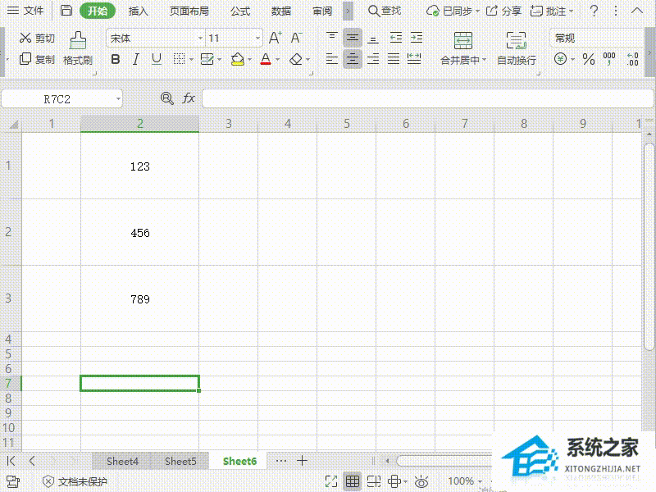
Task: Click the save icon in the title bar
Action: [x=66, y=11]
